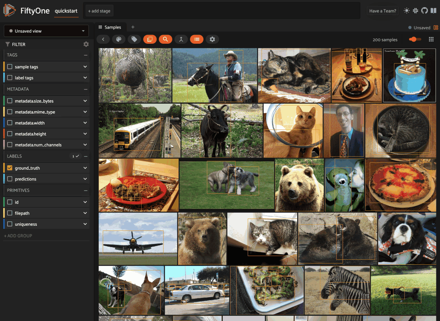Add a new panel with plus icon
Screen dimensions: 440x321
click(x=133, y=27)
